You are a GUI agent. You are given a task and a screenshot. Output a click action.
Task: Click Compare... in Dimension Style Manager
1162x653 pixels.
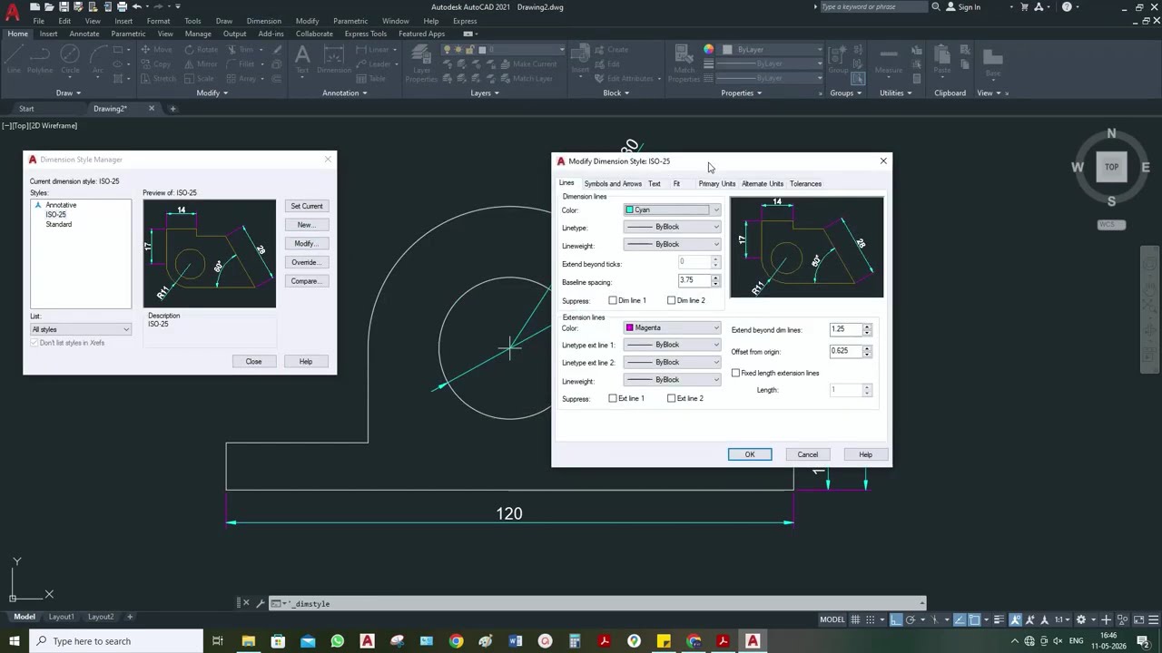pyautogui.click(x=307, y=281)
